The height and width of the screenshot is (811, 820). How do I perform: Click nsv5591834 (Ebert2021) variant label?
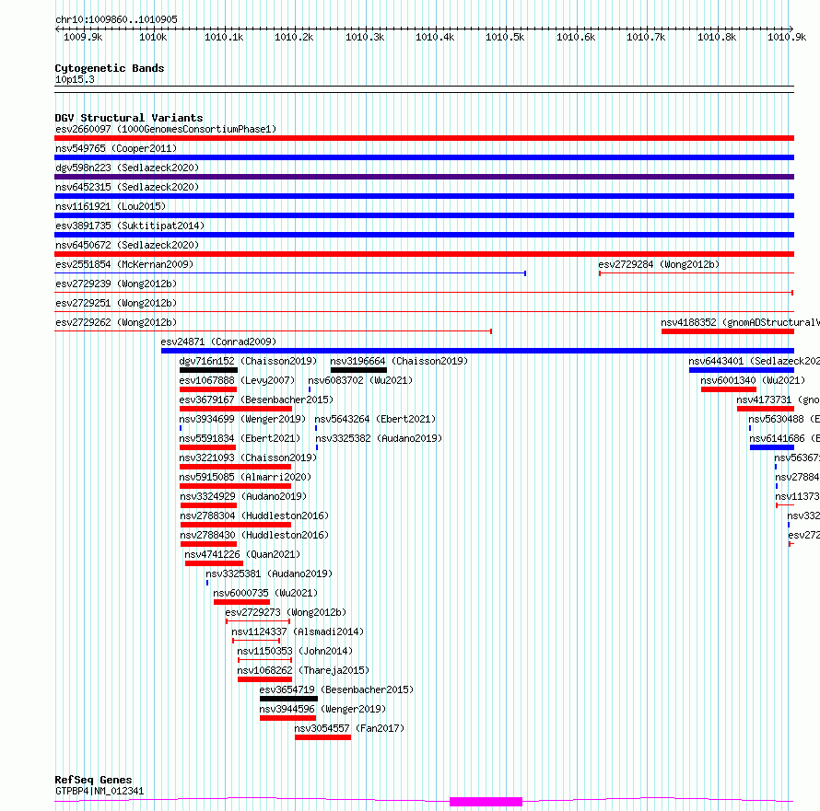click(x=240, y=438)
